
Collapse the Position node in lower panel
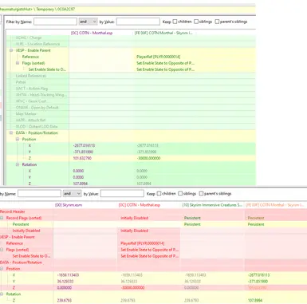tap(2, 269)
